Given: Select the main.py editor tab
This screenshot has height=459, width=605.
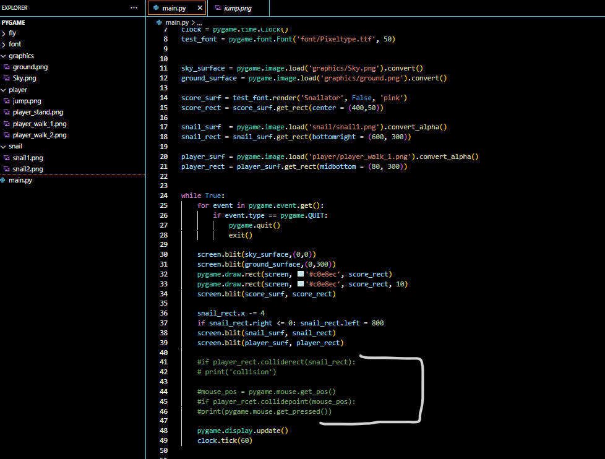Looking at the screenshot, I should coord(173,8).
